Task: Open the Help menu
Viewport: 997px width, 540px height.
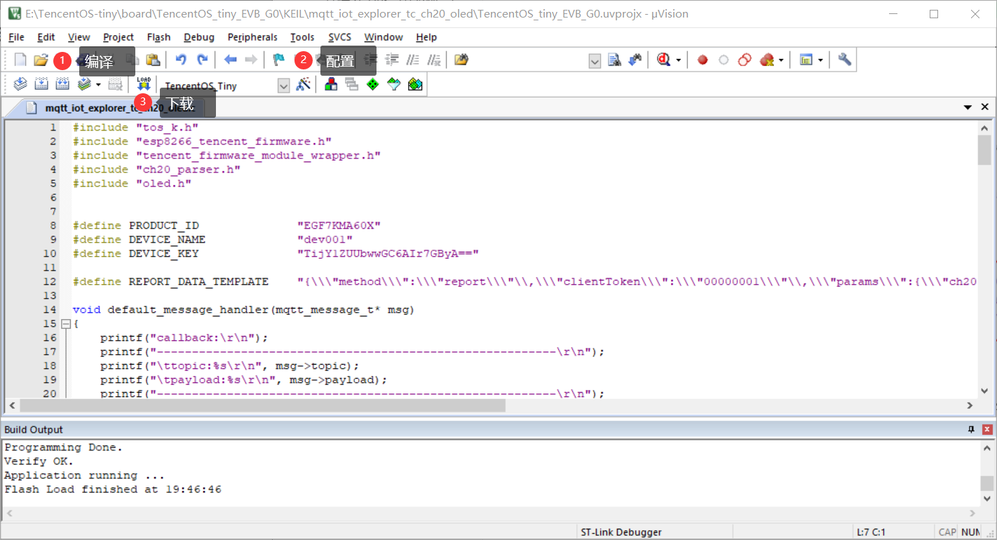Action: [426, 37]
